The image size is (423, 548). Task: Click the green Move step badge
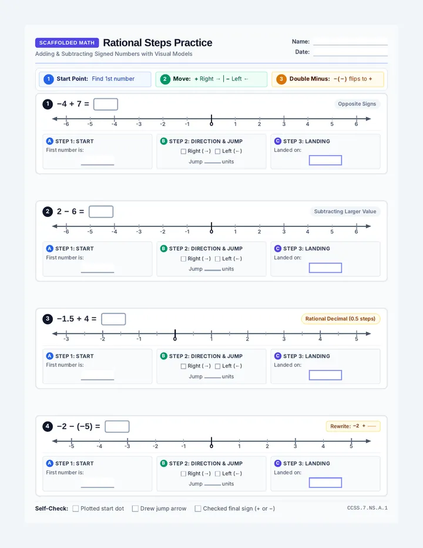coord(165,79)
